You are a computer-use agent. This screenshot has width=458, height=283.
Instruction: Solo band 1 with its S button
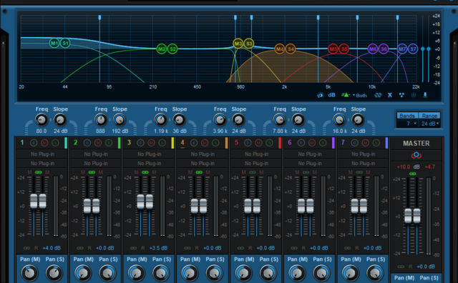point(55,143)
